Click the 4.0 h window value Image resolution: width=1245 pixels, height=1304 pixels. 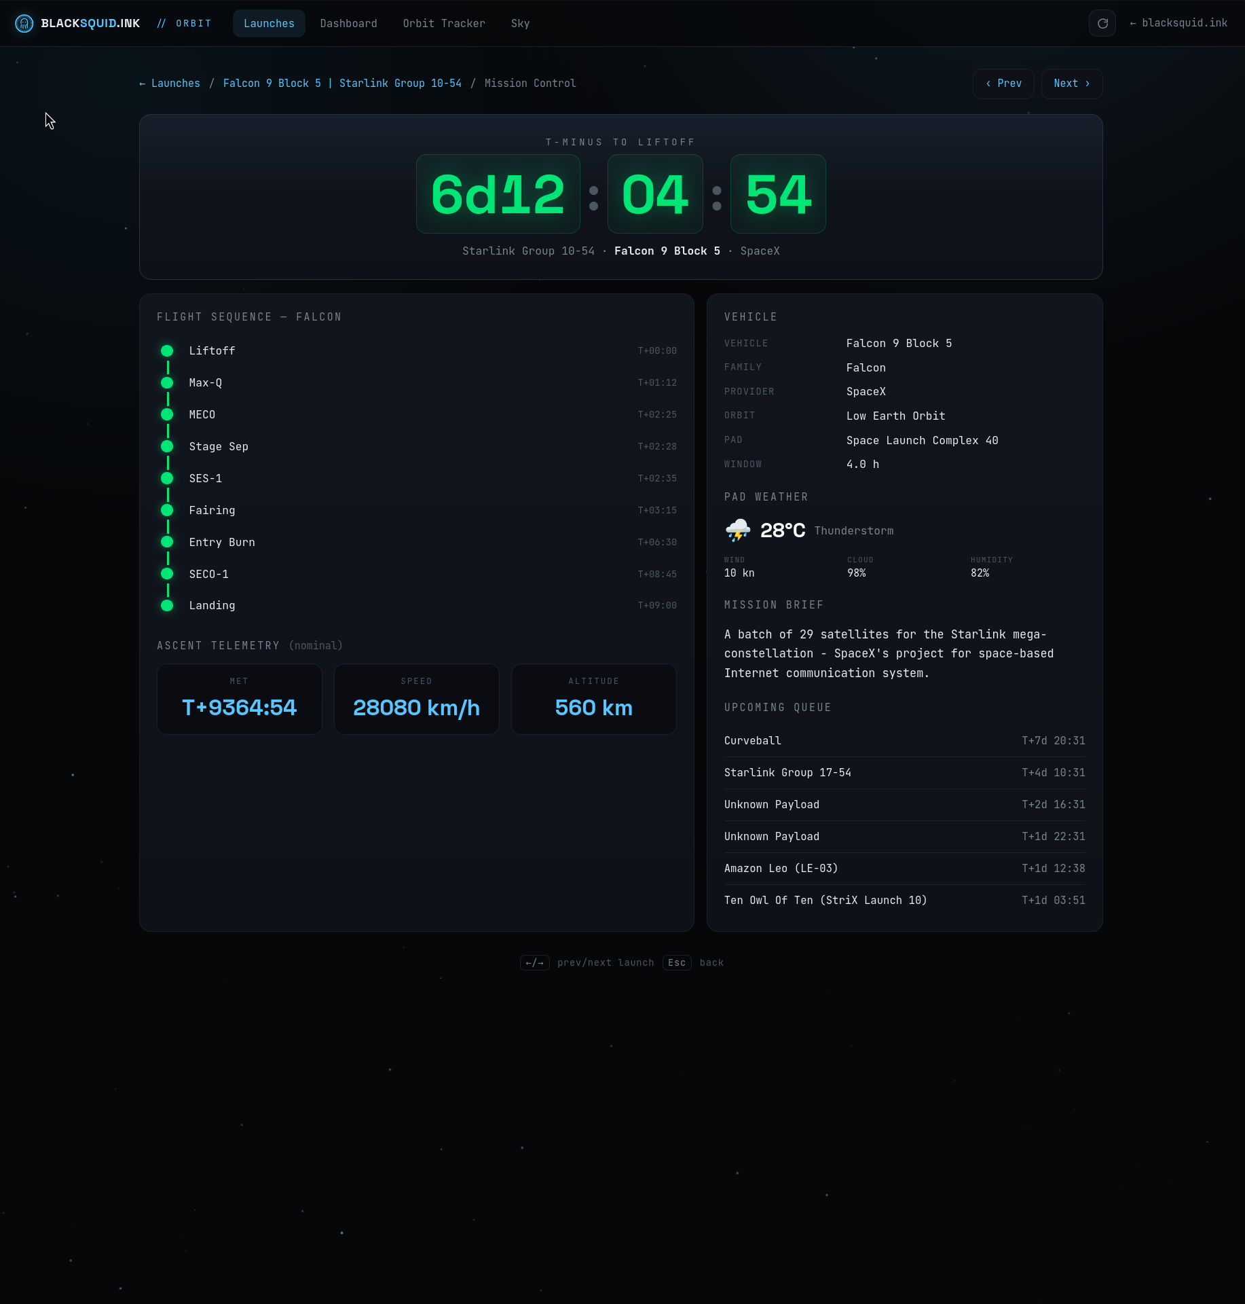pos(862,465)
